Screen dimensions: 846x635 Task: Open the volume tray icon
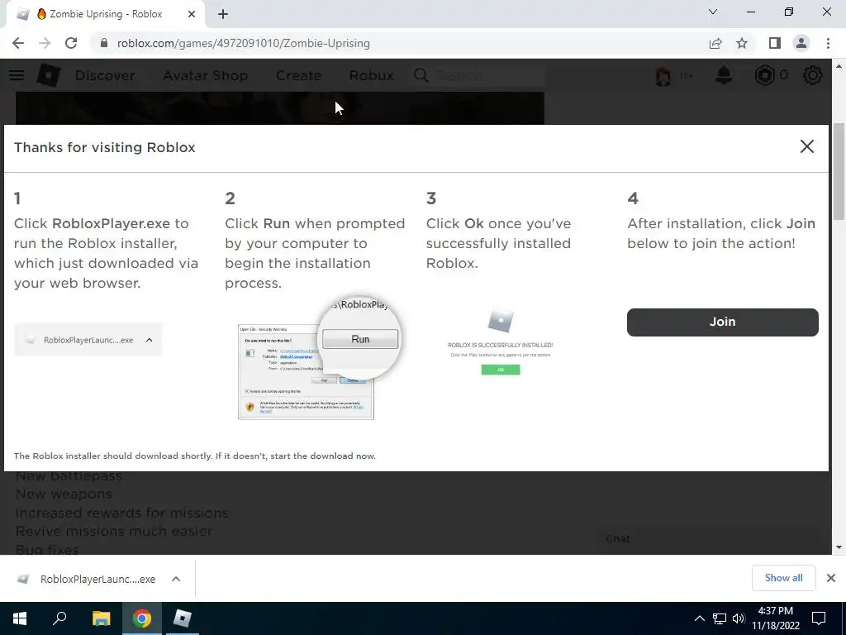click(739, 618)
